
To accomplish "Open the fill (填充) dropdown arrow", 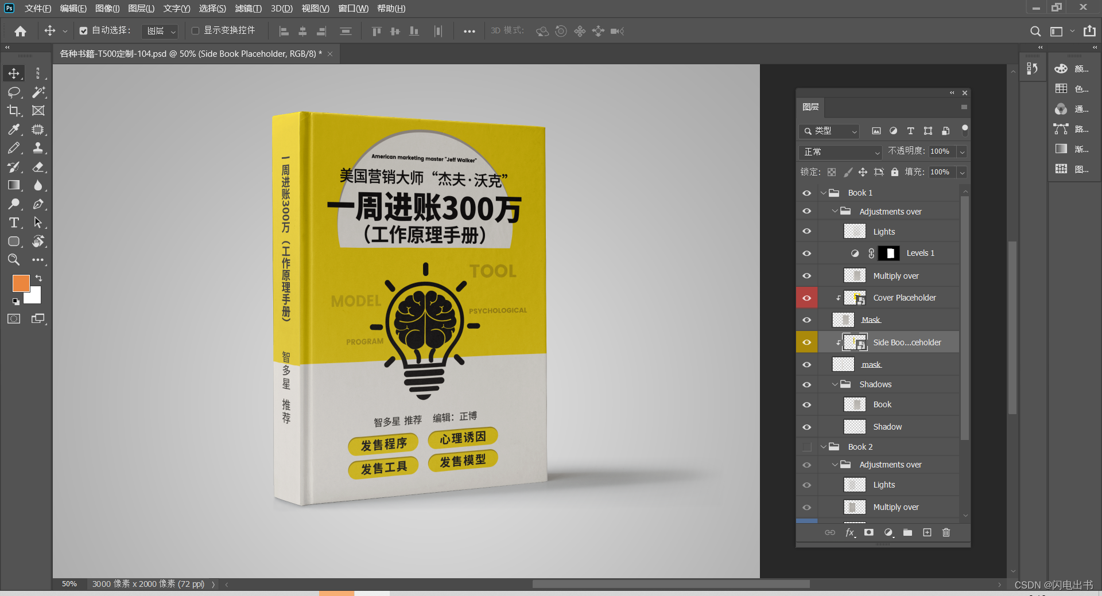I will point(963,172).
